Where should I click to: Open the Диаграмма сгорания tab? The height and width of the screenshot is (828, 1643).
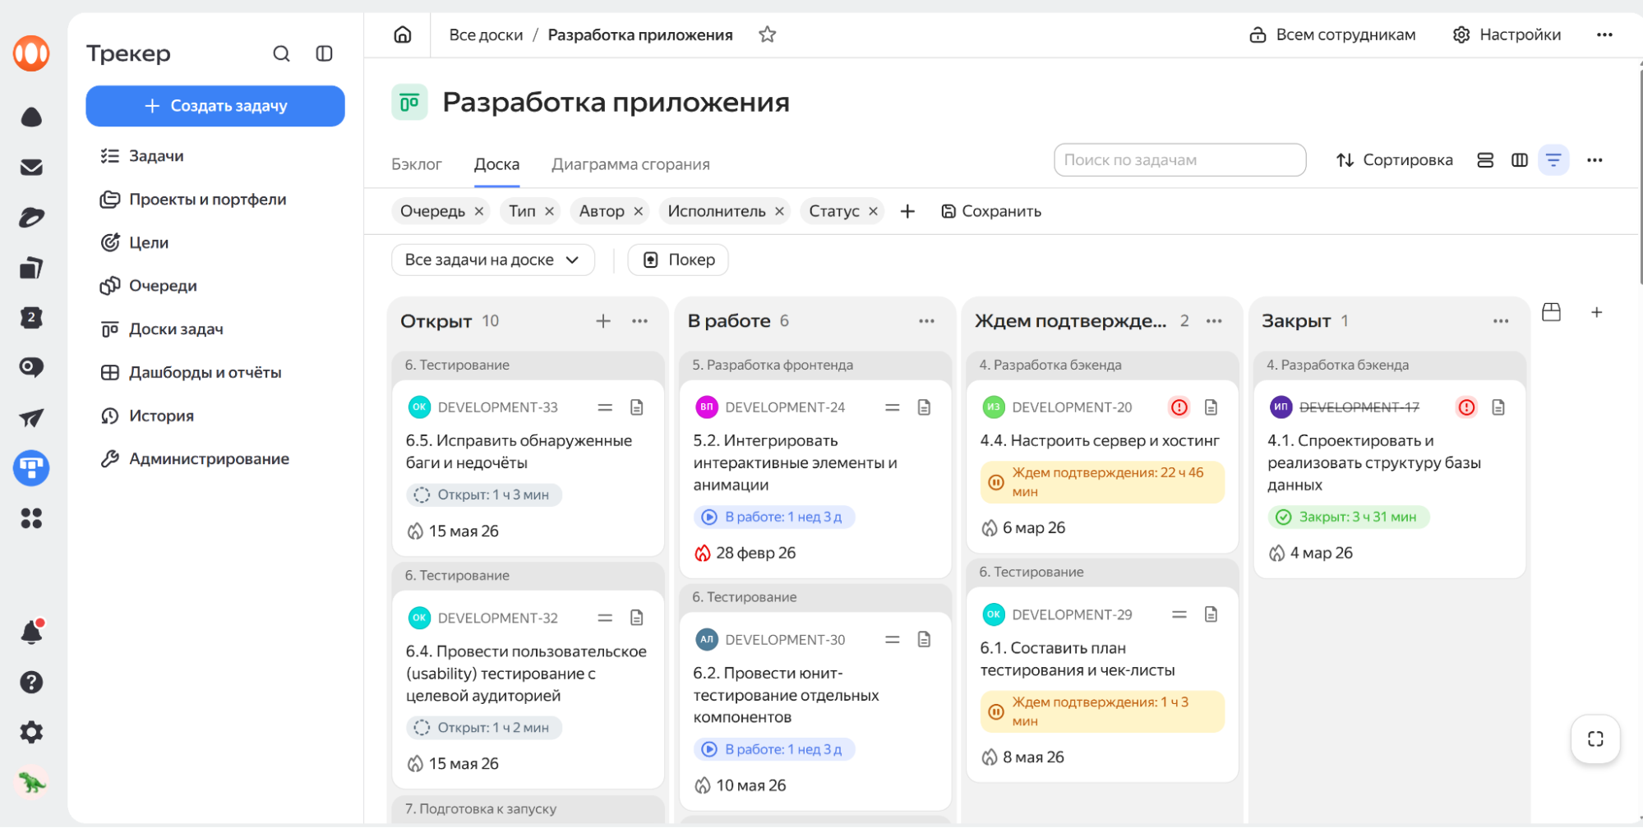630,164
